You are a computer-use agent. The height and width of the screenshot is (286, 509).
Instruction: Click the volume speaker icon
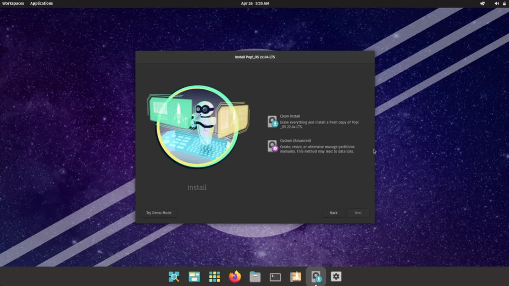tap(496, 3)
